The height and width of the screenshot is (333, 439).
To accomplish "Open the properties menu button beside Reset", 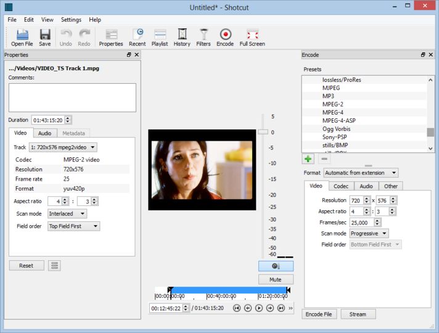I will [54, 266].
